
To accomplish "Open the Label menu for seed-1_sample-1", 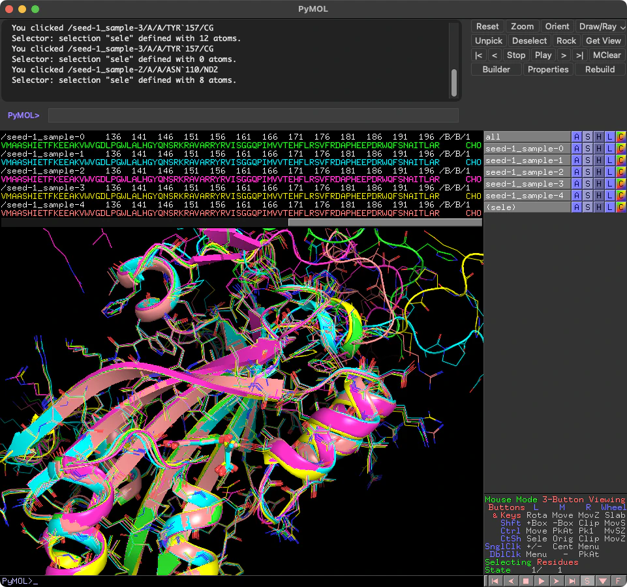I will (x=609, y=160).
